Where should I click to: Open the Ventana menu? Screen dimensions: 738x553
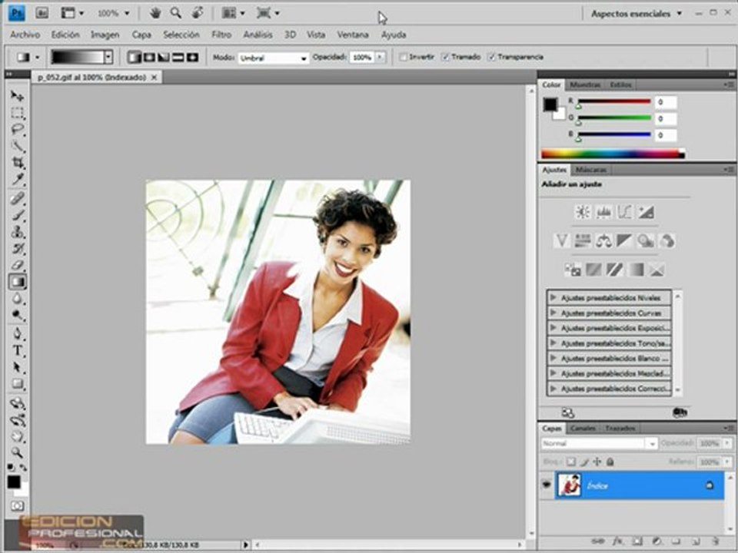click(353, 35)
